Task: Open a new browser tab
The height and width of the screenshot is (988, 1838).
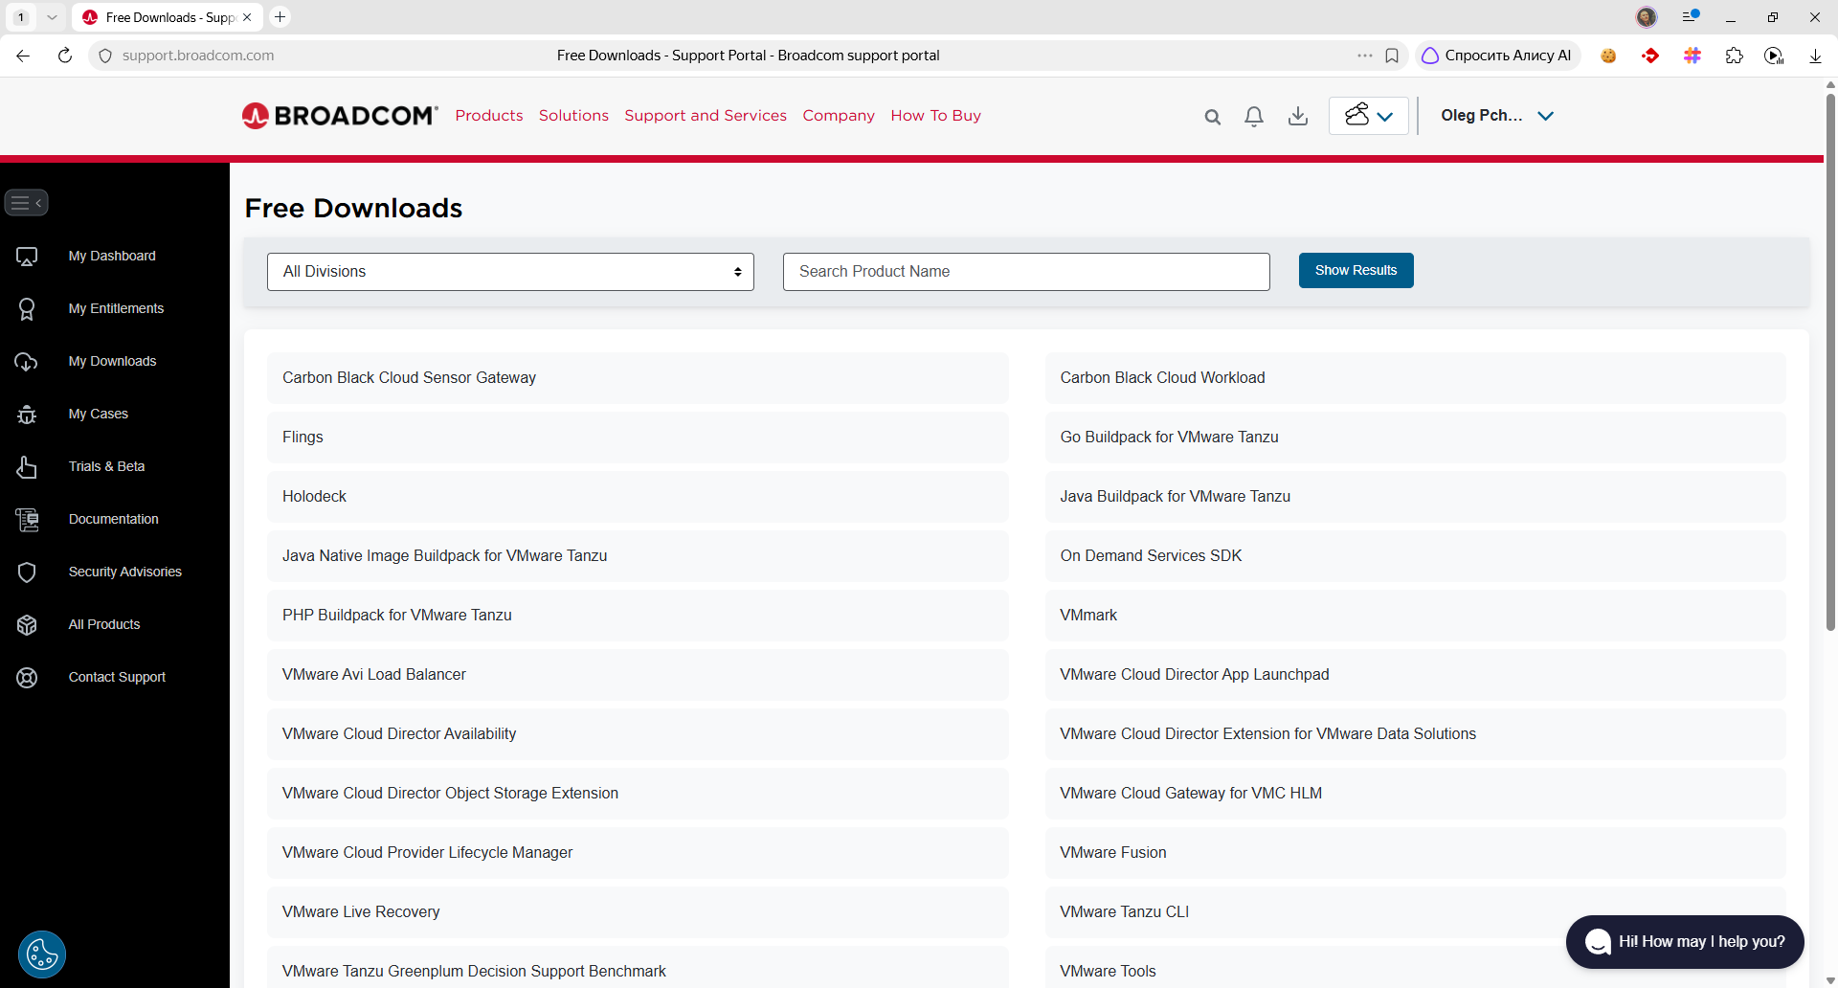Action: 280,17
